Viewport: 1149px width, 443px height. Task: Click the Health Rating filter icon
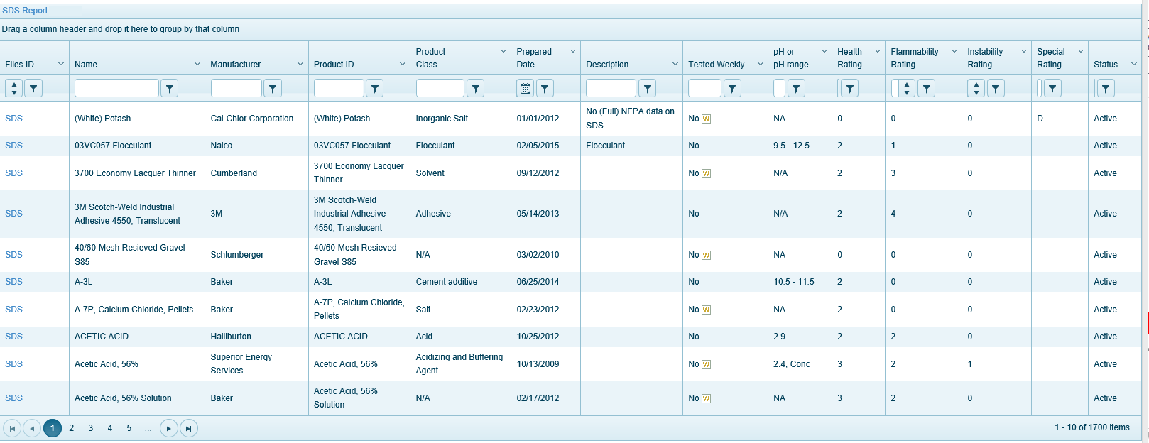850,88
